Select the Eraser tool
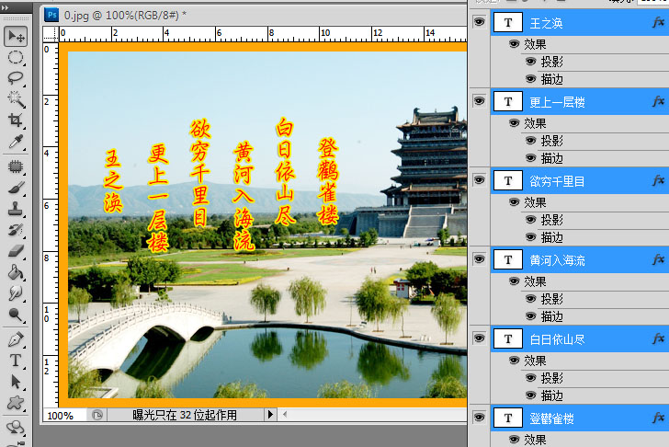Image resolution: width=669 pixels, height=447 pixels. [16, 250]
